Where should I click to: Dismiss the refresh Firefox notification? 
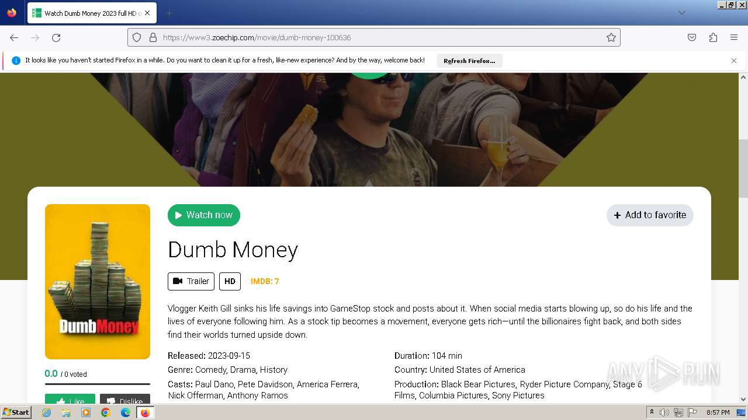734,60
